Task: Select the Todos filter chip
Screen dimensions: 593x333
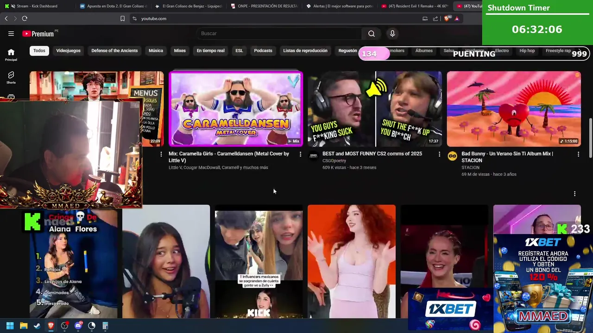Action: click(x=39, y=50)
